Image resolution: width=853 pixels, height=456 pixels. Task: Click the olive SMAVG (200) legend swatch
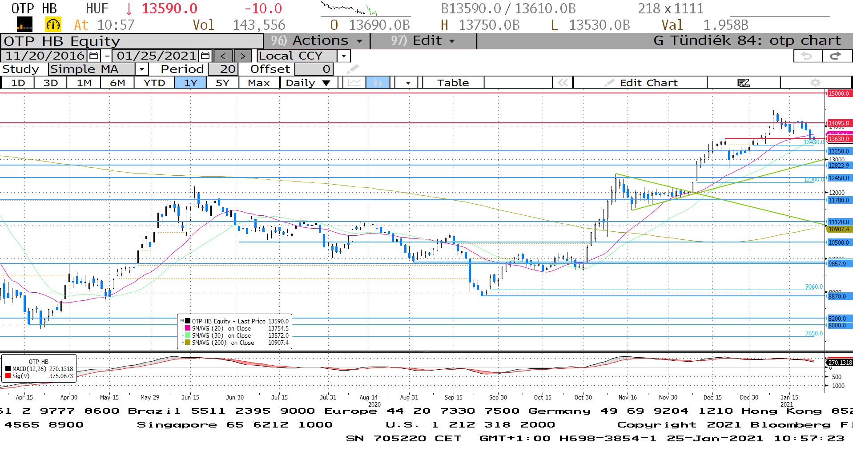(188, 343)
